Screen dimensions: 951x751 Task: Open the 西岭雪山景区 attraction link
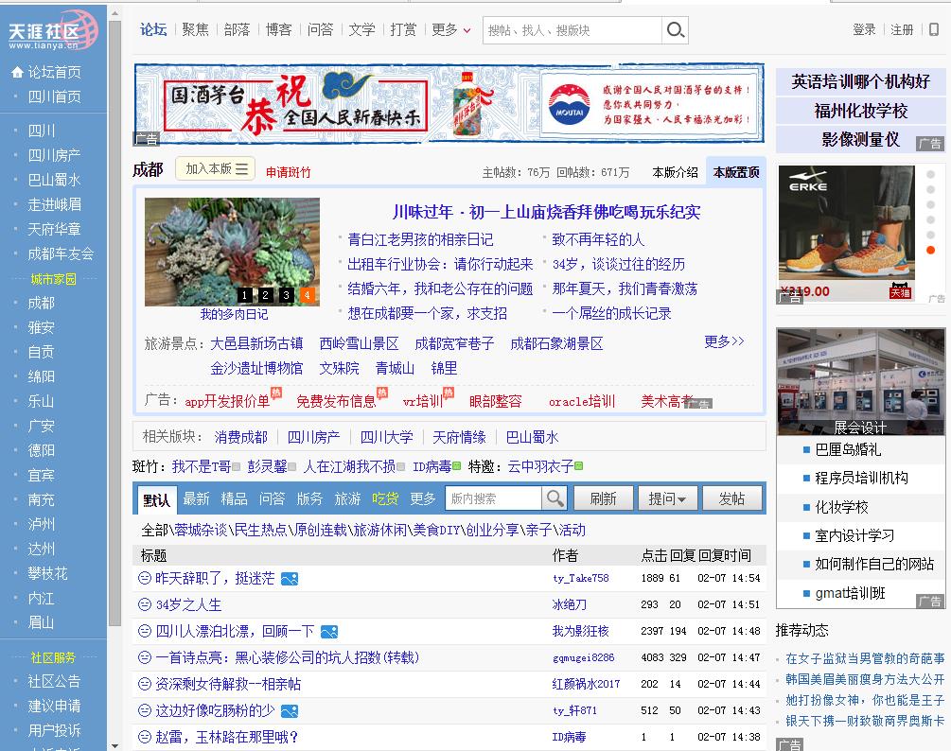point(359,343)
